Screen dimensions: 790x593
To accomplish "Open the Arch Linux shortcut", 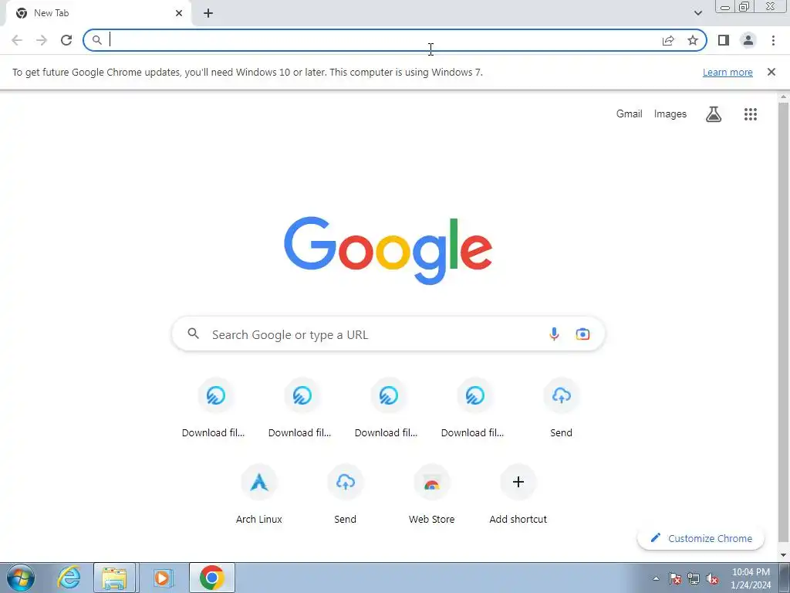I will (x=259, y=495).
